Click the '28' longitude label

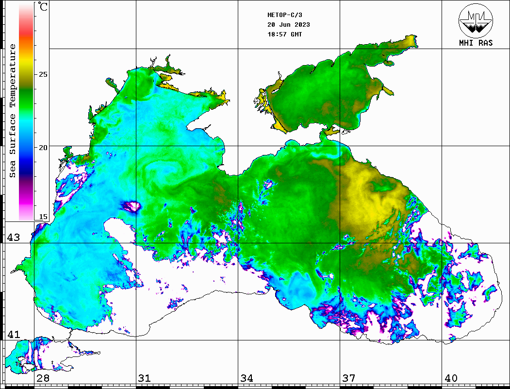click(x=43, y=378)
